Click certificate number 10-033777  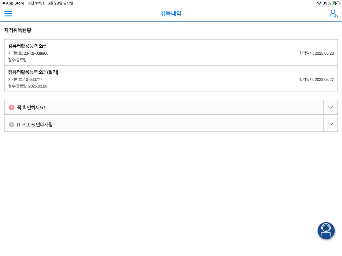33,79
